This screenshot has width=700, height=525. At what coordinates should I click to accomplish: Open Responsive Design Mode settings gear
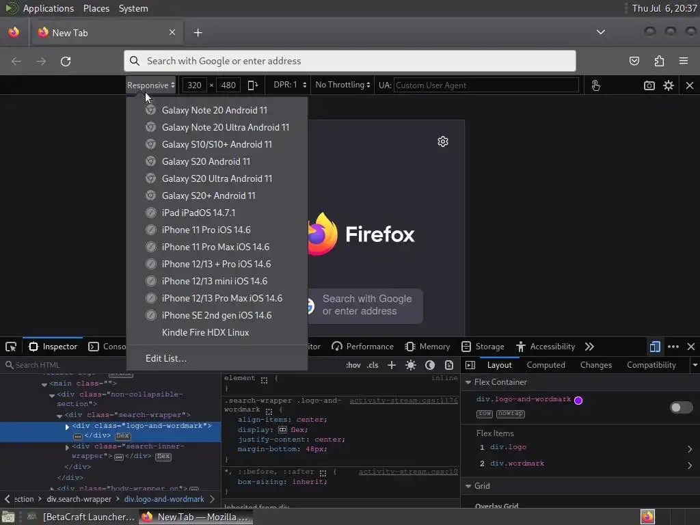pos(669,85)
